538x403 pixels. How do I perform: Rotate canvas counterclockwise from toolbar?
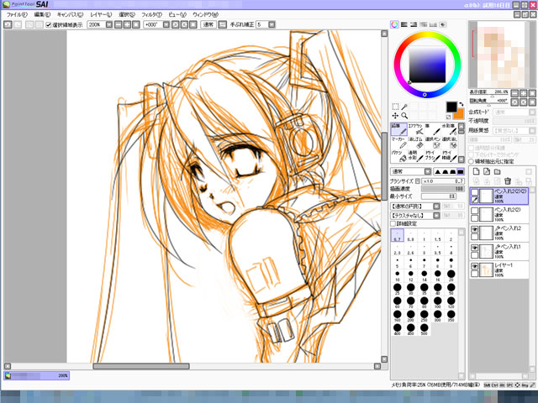coord(176,24)
